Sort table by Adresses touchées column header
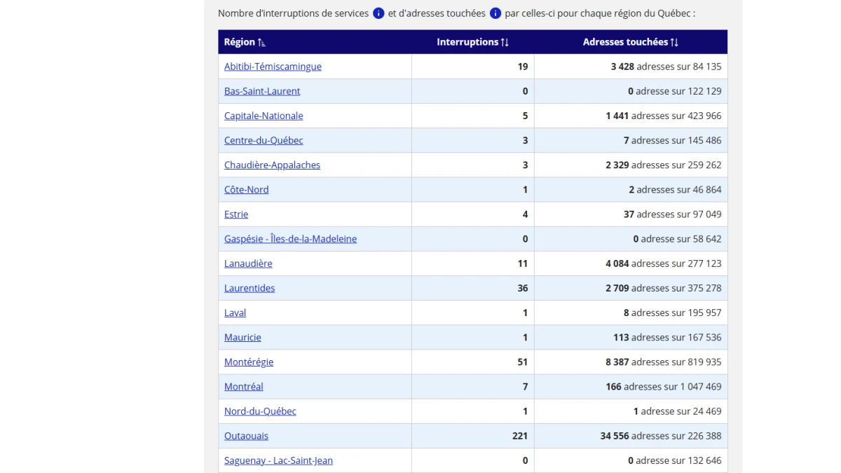The height and width of the screenshot is (473, 841). point(631,42)
